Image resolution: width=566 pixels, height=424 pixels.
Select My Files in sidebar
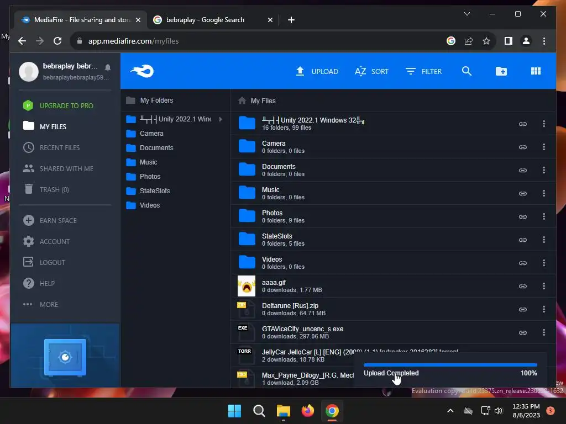click(45, 126)
